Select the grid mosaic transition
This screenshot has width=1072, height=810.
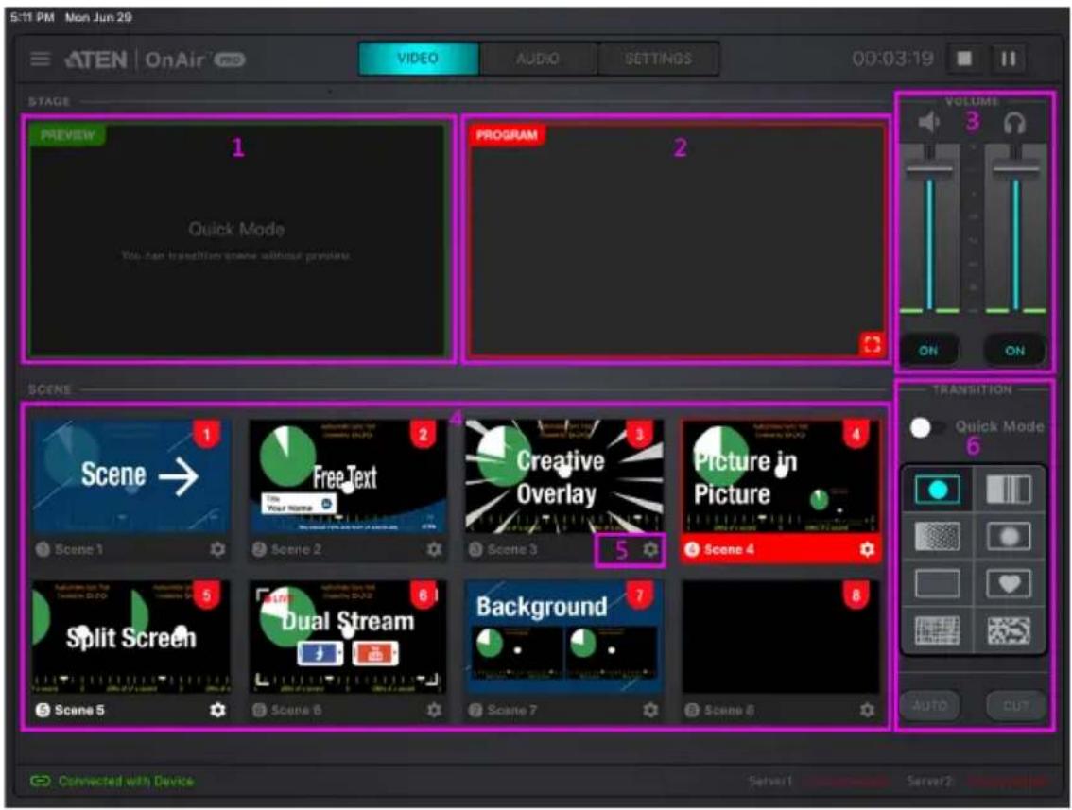[x=938, y=630]
